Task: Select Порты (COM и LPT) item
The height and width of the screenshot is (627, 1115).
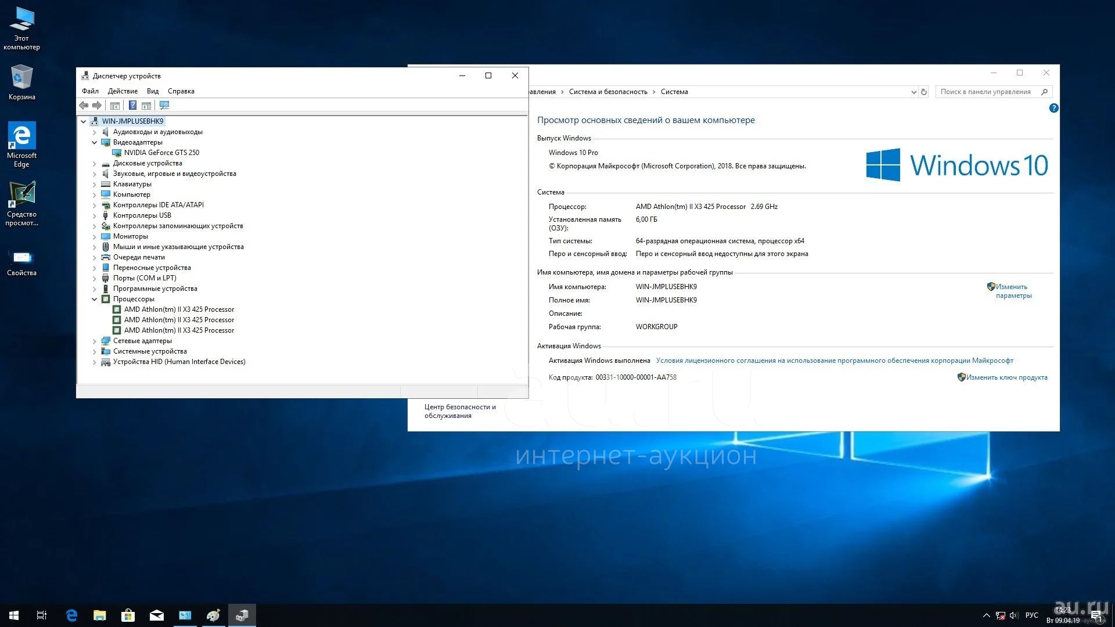Action: click(x=145, y=278)
